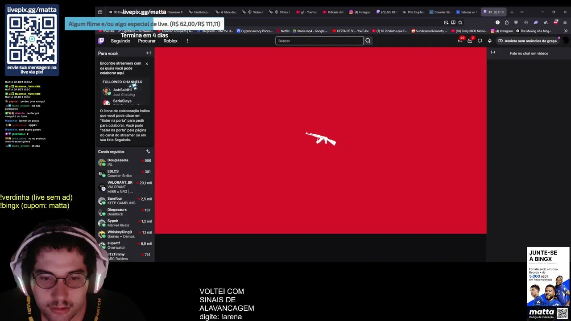Image resolution: width=571 pixels, height=321 pixels.
Task: Switch to the PGL Cluj-Na browser tab
Action: tap(413, 12)
